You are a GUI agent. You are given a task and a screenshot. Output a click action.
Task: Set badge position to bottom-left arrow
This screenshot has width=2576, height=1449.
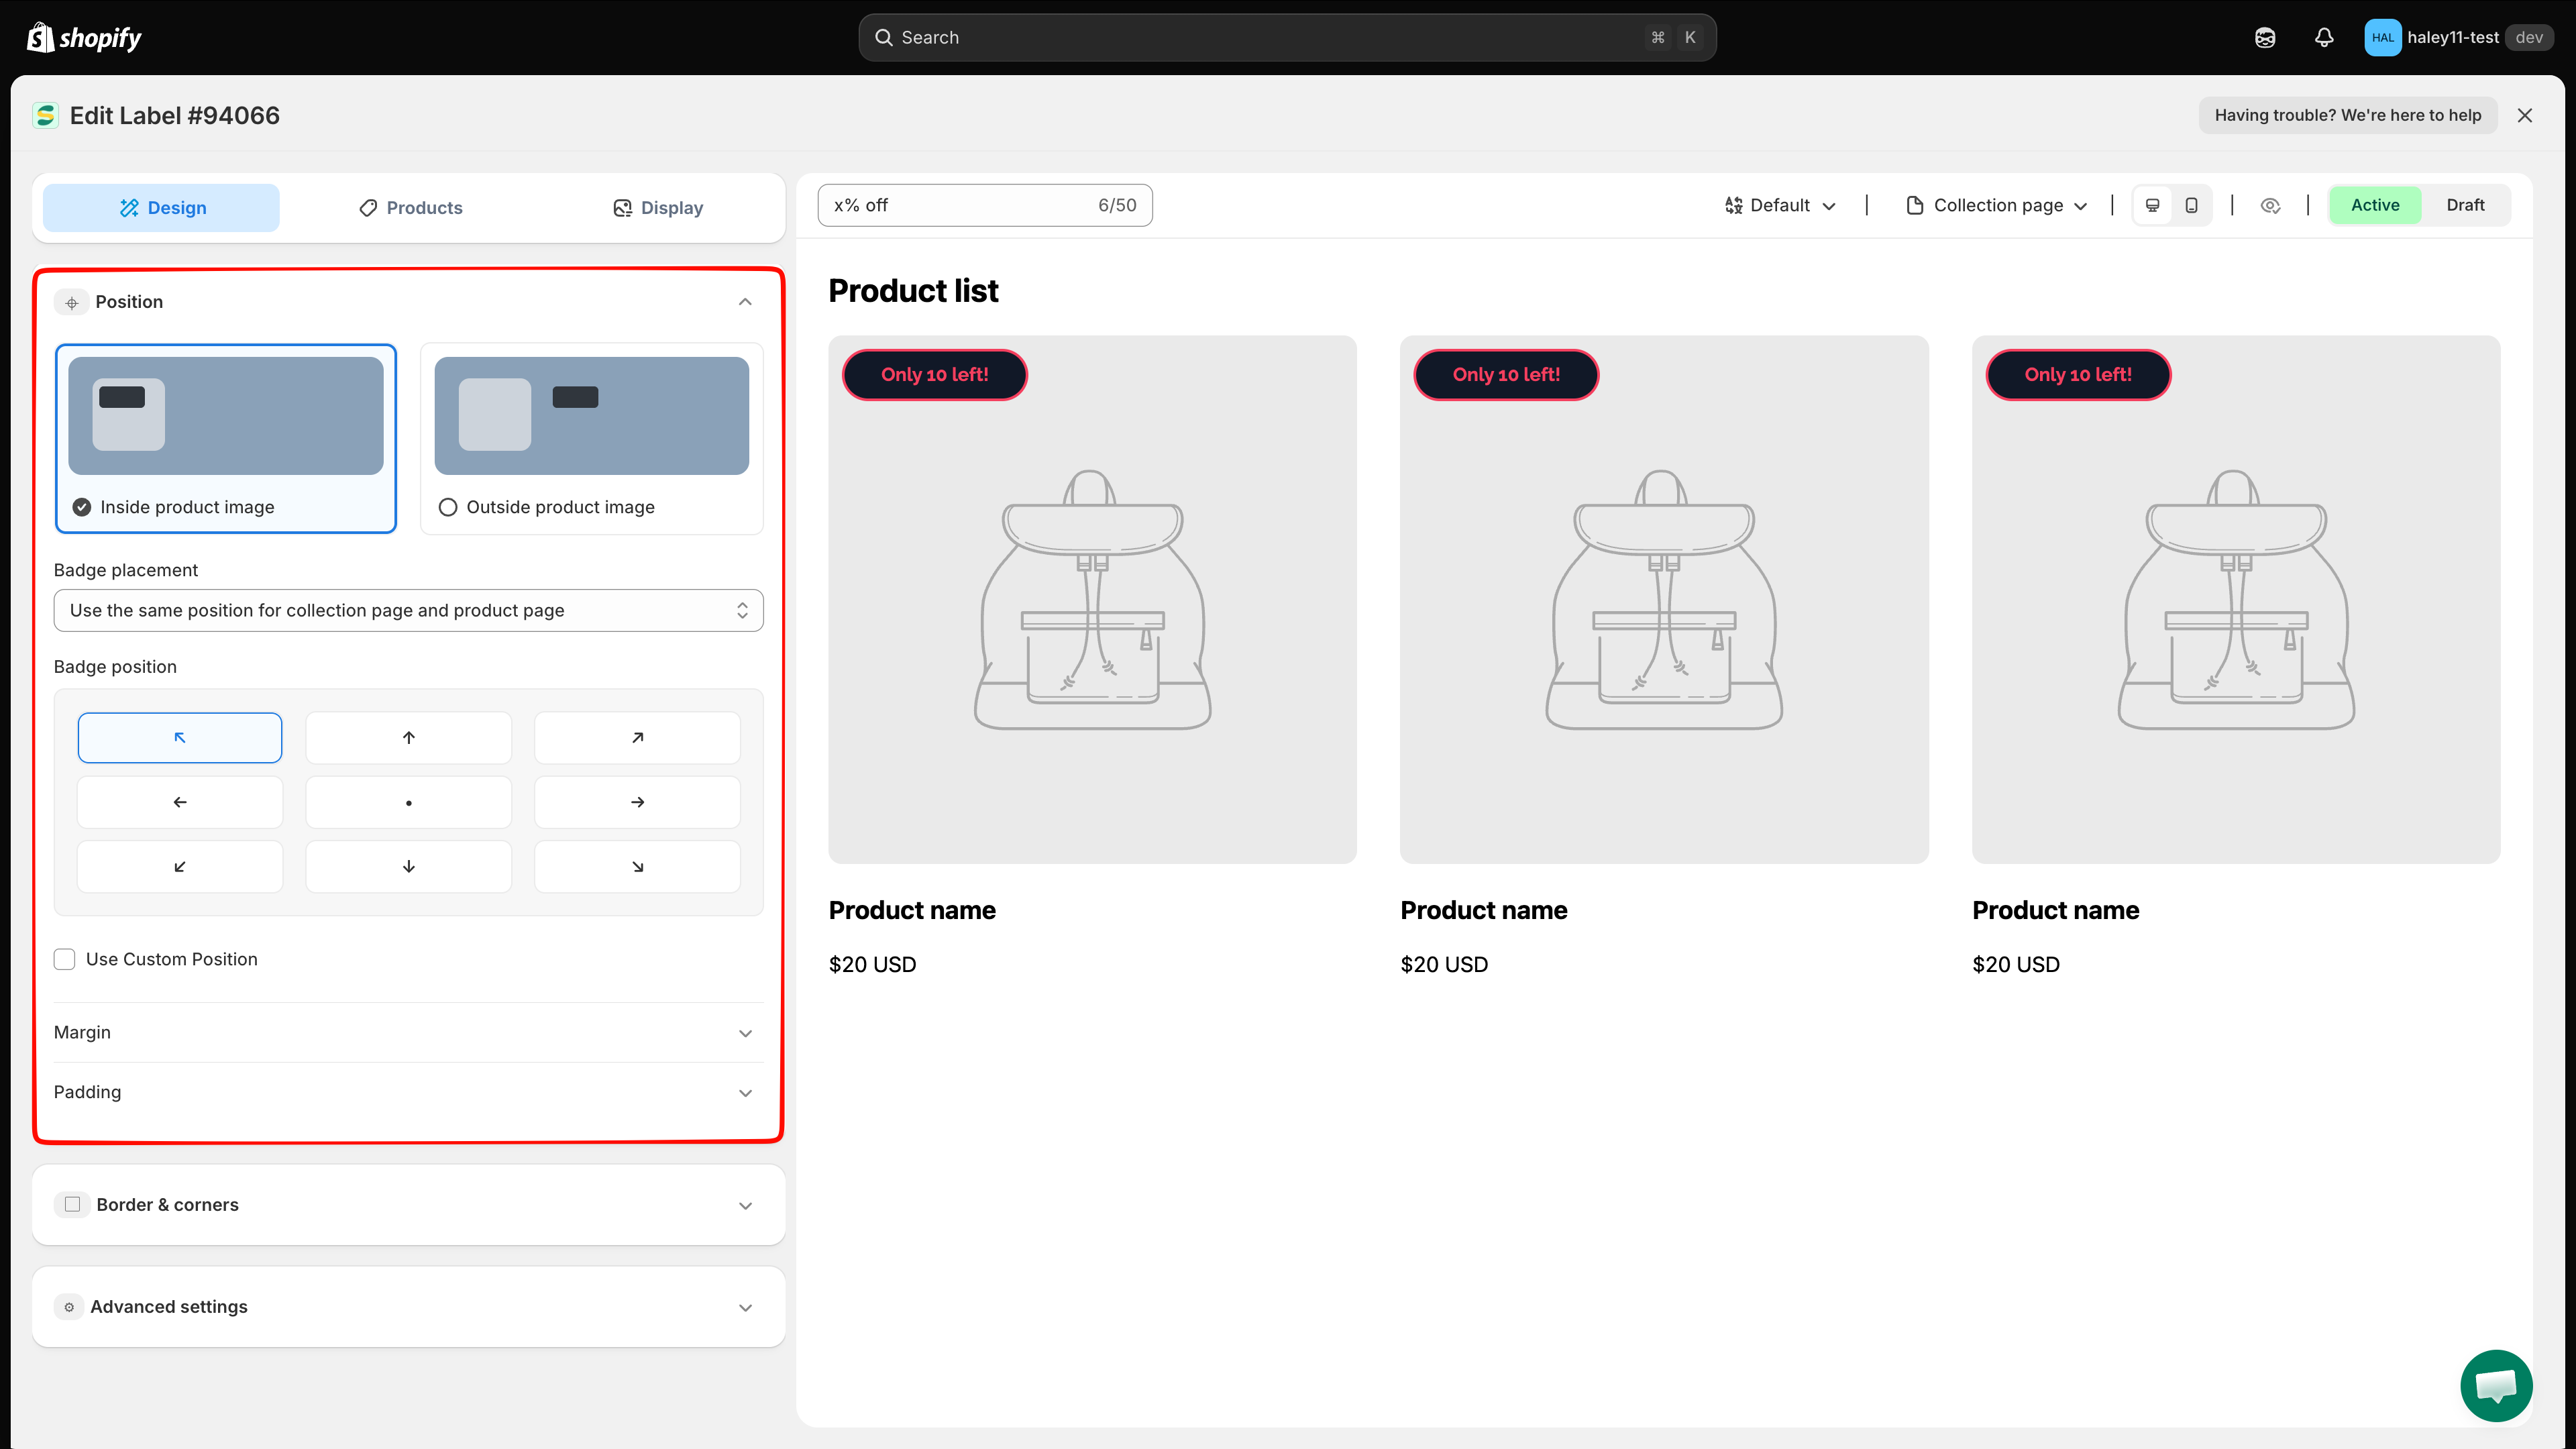coord(180,867)
